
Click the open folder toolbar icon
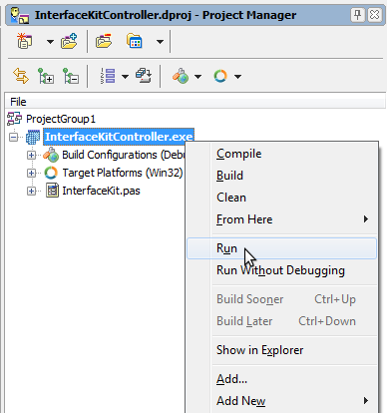104,41
